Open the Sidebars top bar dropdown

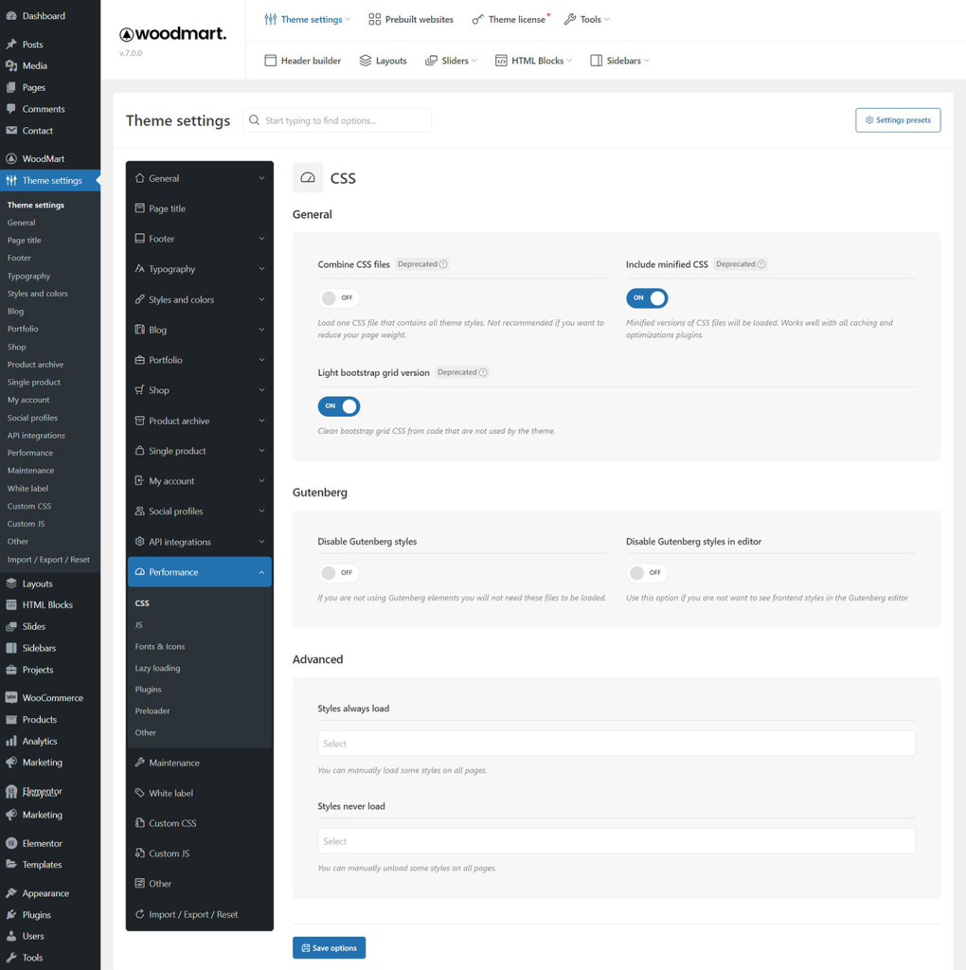(x=619, y=61)
